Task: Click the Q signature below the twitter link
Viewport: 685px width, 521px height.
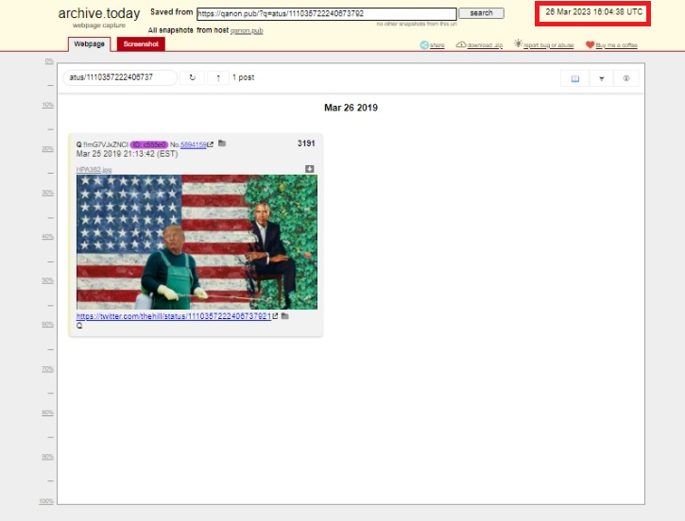Action: coord(79,326)
